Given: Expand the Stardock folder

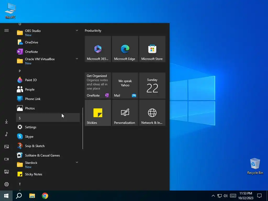Looking at the screenshot, I should pos(48,165).
